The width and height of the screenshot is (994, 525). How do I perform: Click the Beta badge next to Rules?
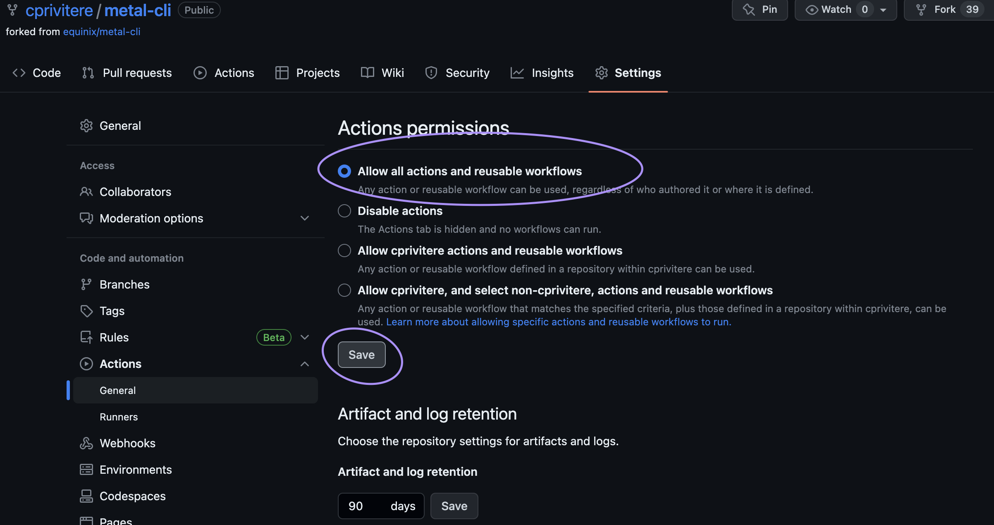pos(274,337)
